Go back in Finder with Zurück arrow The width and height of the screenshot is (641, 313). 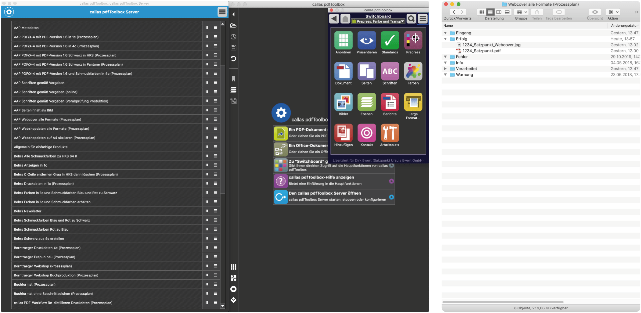tap(454, 12)
